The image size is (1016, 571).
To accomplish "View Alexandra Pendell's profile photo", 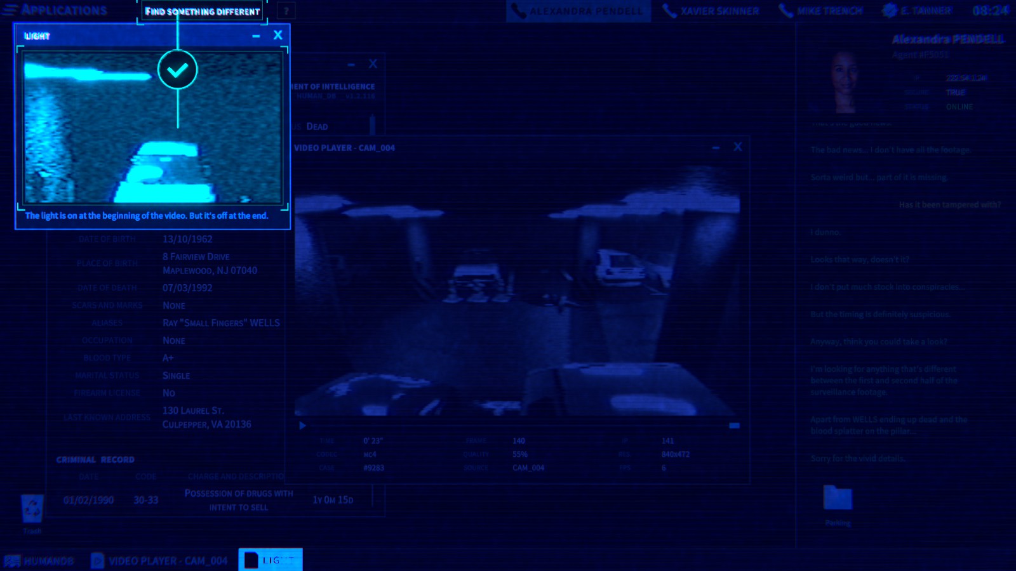I will click(845, 82).
